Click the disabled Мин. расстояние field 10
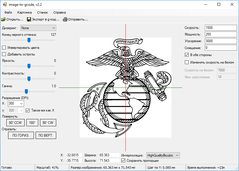Screen dimensions: 239x171 click(227, 77)
